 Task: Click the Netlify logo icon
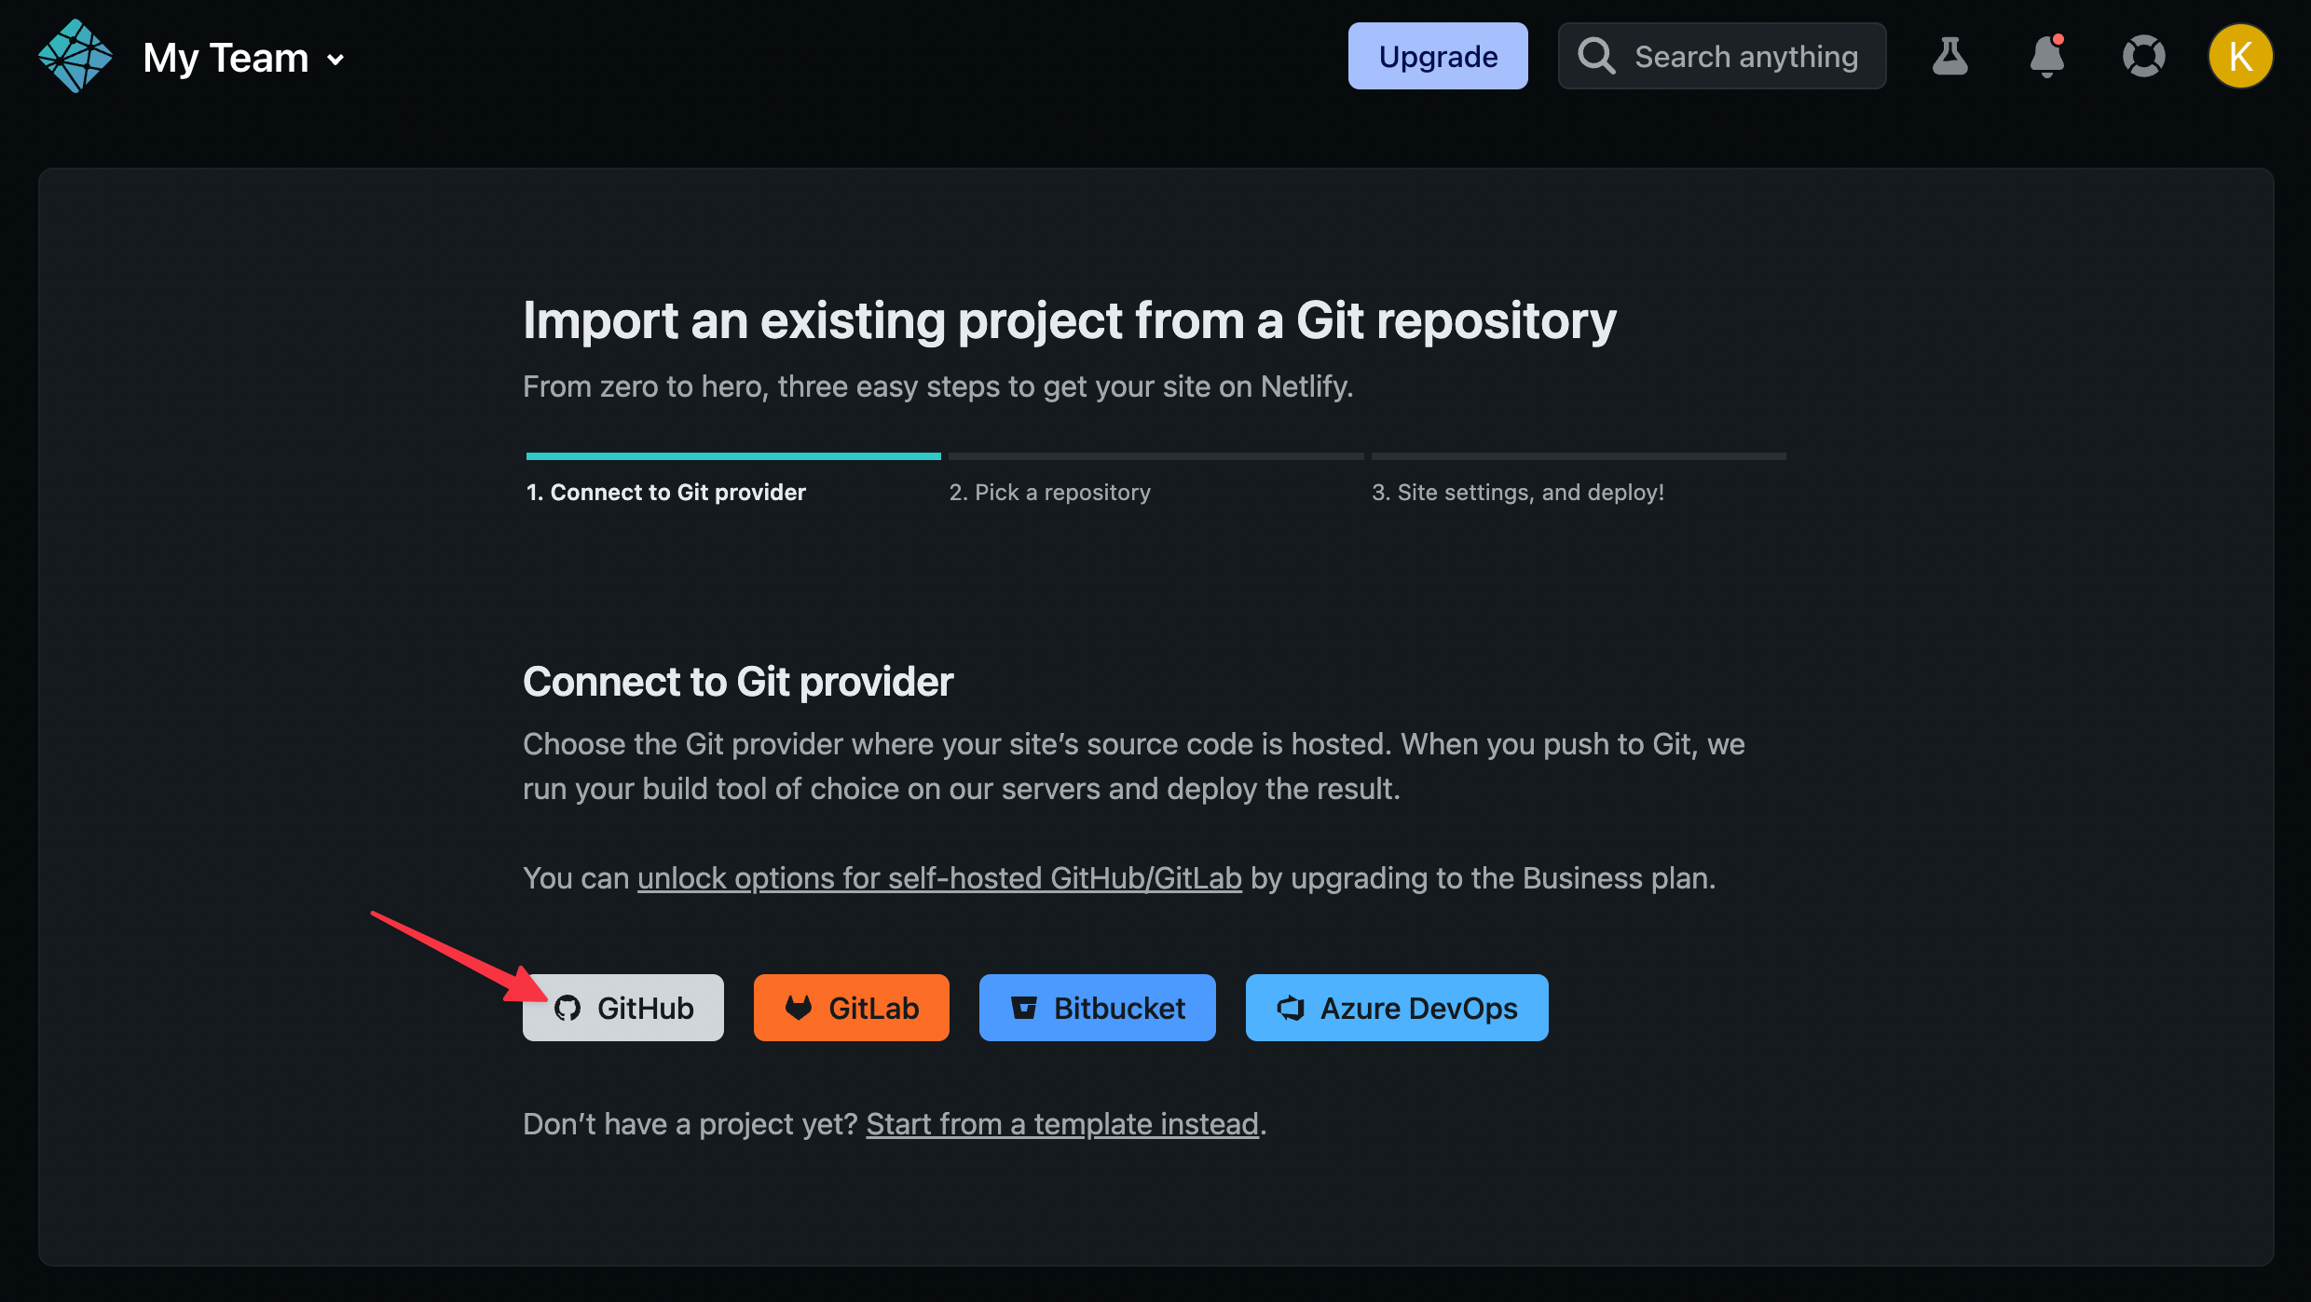75,57
